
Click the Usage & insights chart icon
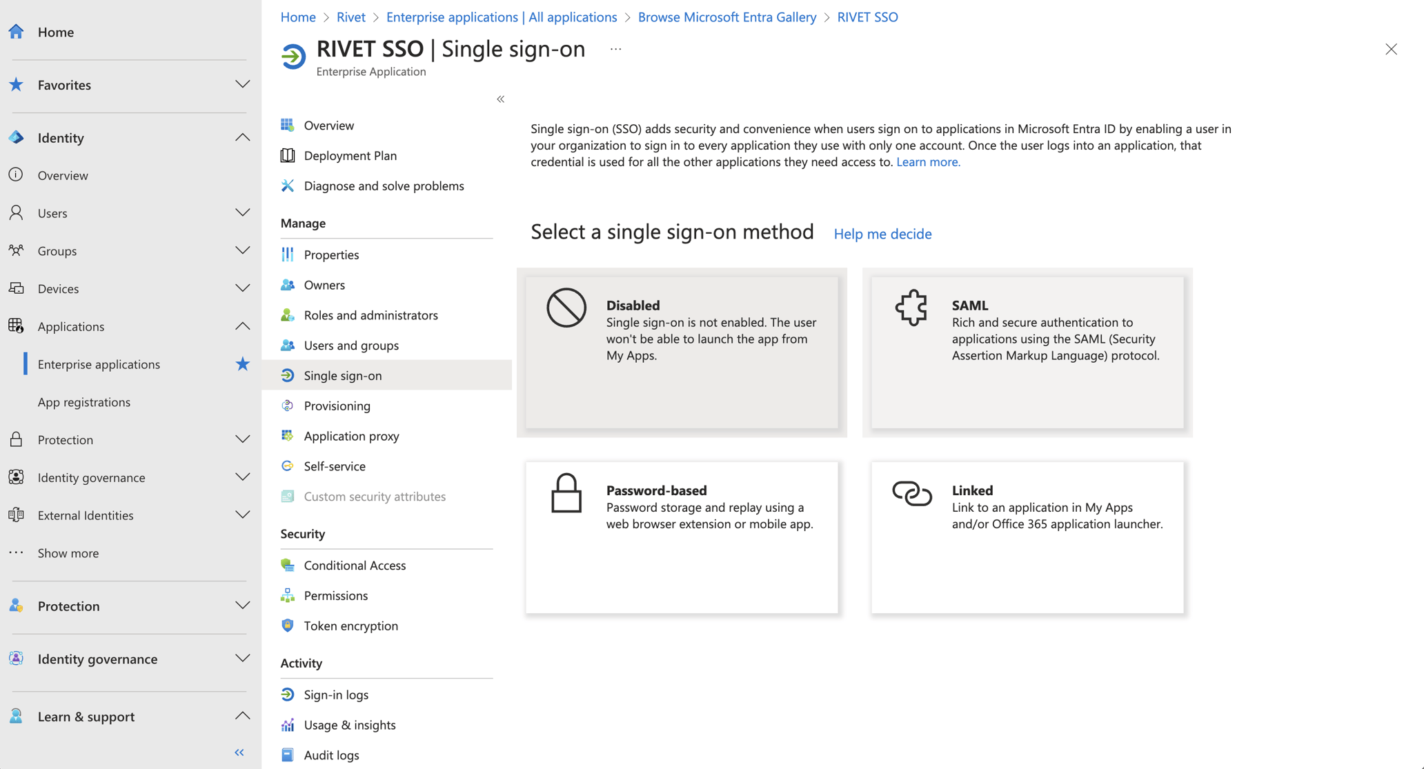[288, 725]
